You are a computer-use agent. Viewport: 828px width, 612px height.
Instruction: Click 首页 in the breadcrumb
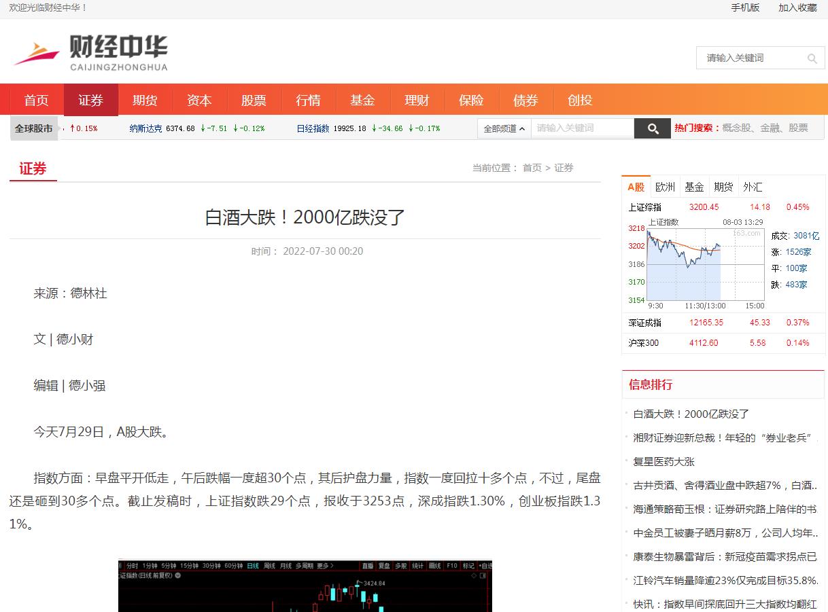tap(532, 168)
